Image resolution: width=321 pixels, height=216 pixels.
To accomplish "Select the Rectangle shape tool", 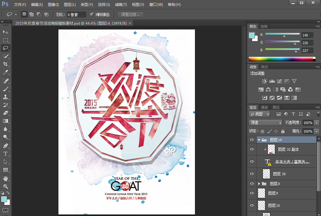I will click(6, 170).
